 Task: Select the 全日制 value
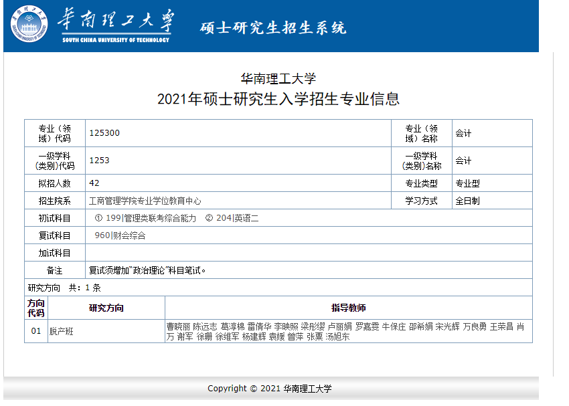[467, 201]
